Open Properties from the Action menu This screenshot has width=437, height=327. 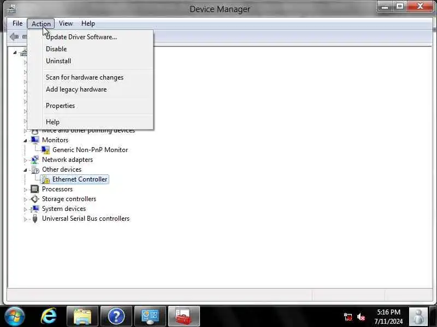point(60,106)
